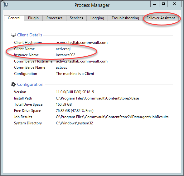Click the CommServe Name label
Image resolution: width=184 pixels, height=176 pixels.
(x=30, y=67)
